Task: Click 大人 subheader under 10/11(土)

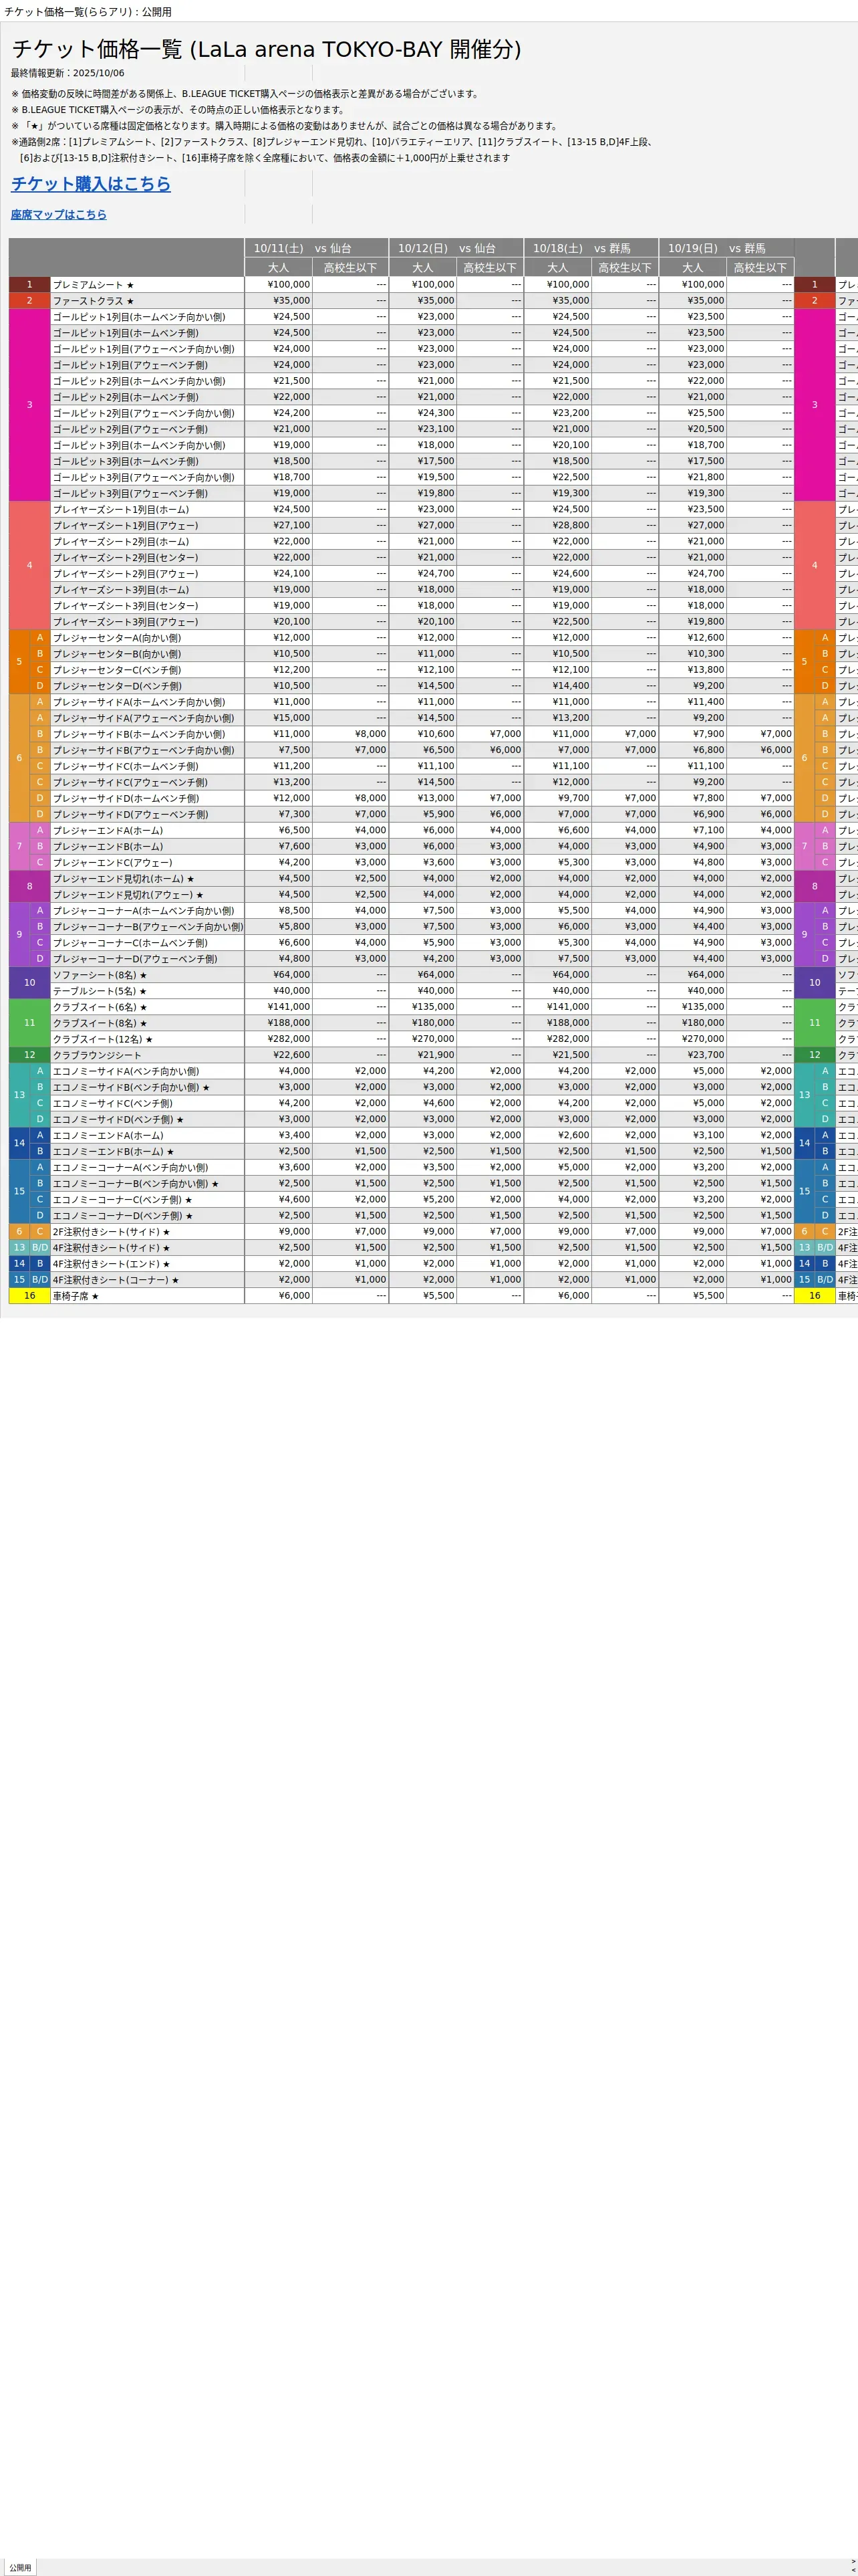Action: pos(279,267)
